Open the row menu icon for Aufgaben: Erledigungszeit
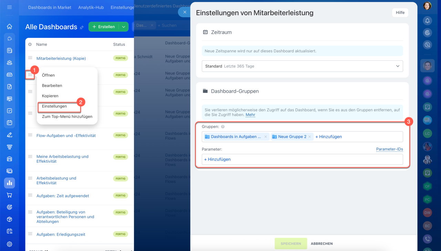 [x=30, y=233]
